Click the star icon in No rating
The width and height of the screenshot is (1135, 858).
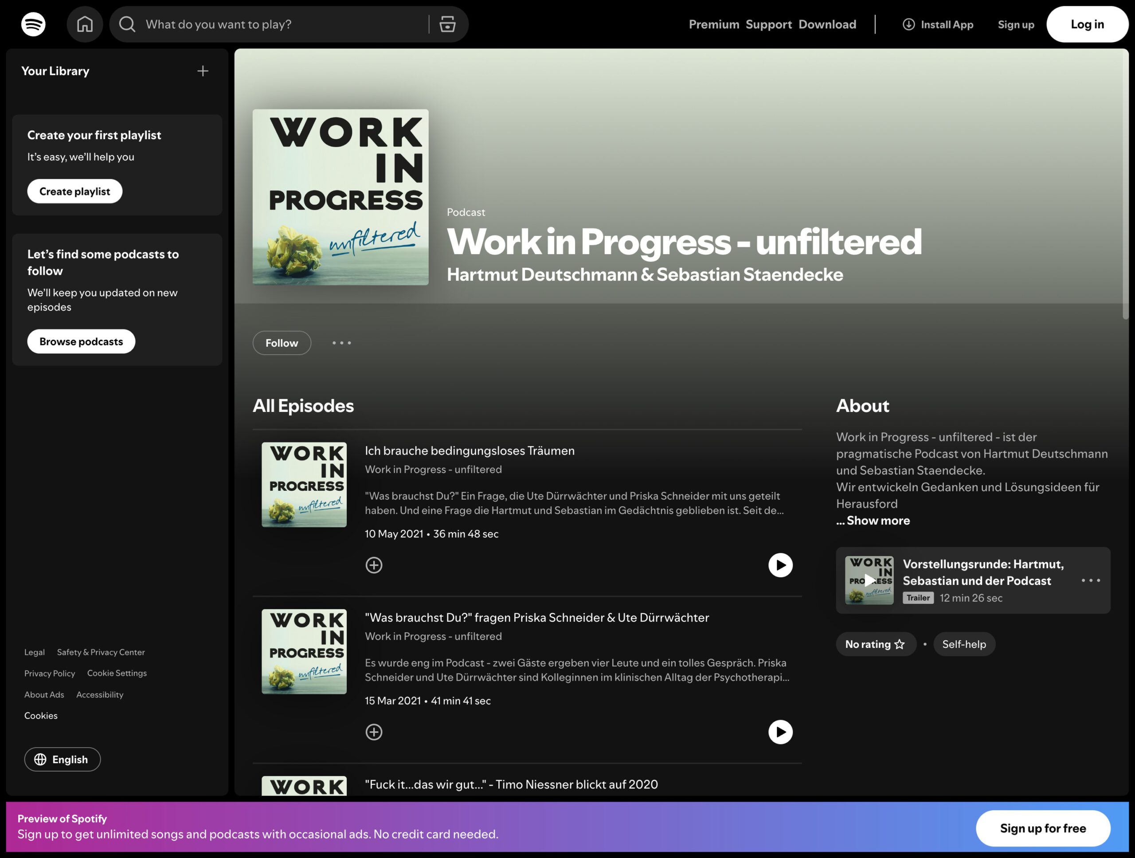[x=900, y=644]
